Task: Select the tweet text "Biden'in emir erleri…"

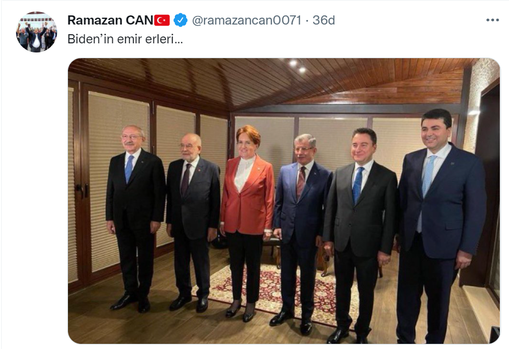Action: pos(125,39)
